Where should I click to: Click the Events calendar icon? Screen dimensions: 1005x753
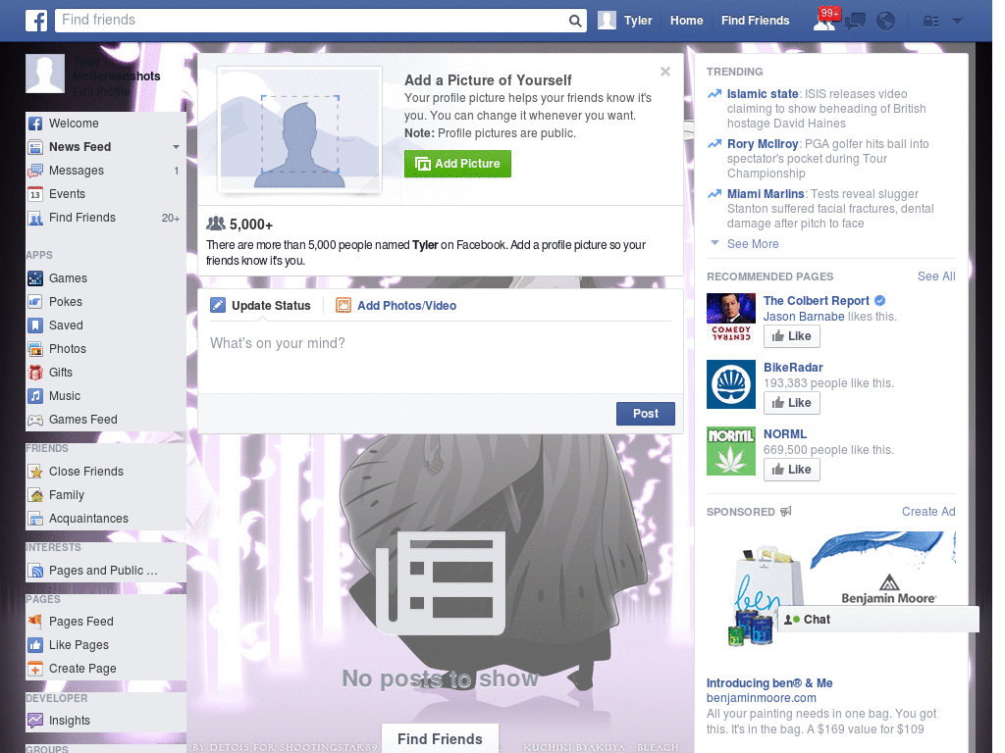coord(35,194)
